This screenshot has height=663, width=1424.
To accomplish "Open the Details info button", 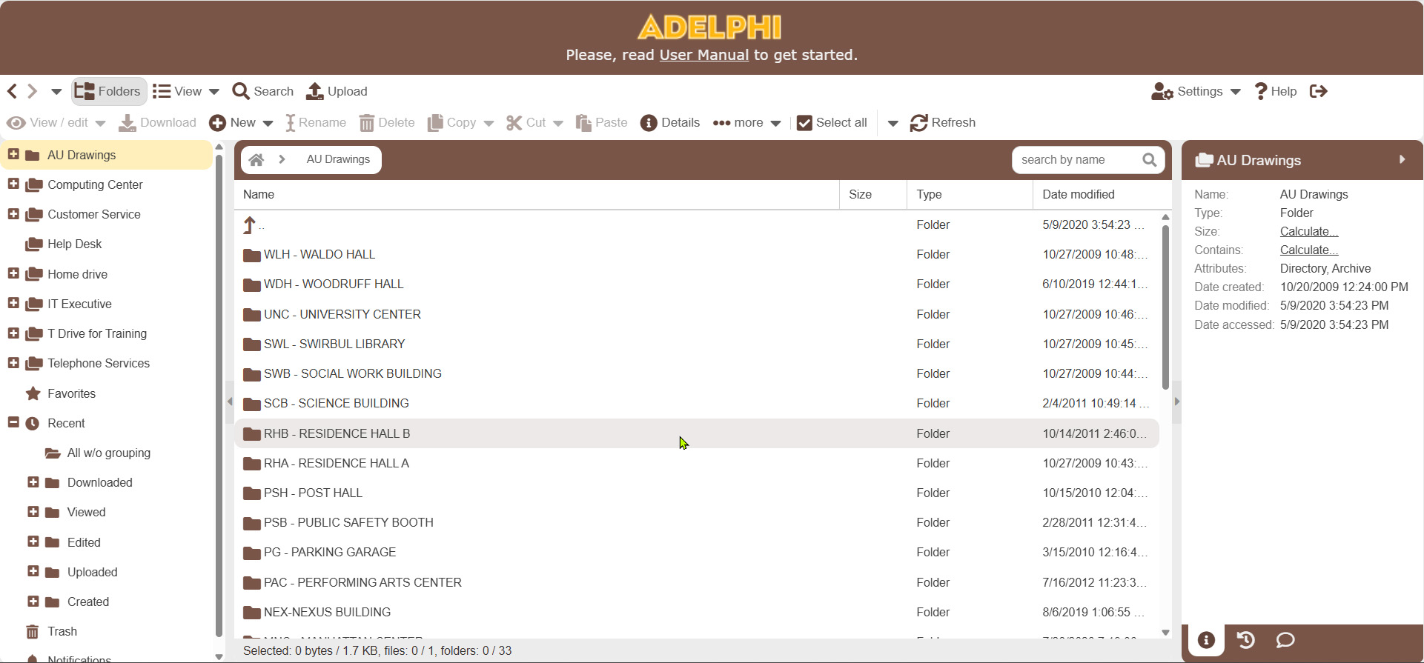I will pyautogui.click(x=670, y=122).
